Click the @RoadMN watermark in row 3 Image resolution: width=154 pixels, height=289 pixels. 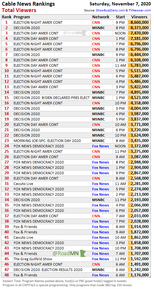pos(73,33)
